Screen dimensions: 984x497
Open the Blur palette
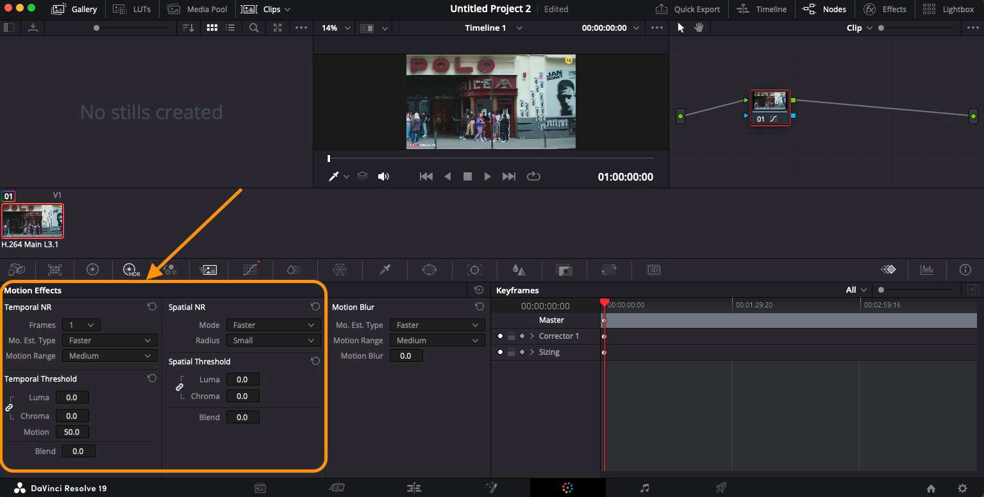[519, 270]
